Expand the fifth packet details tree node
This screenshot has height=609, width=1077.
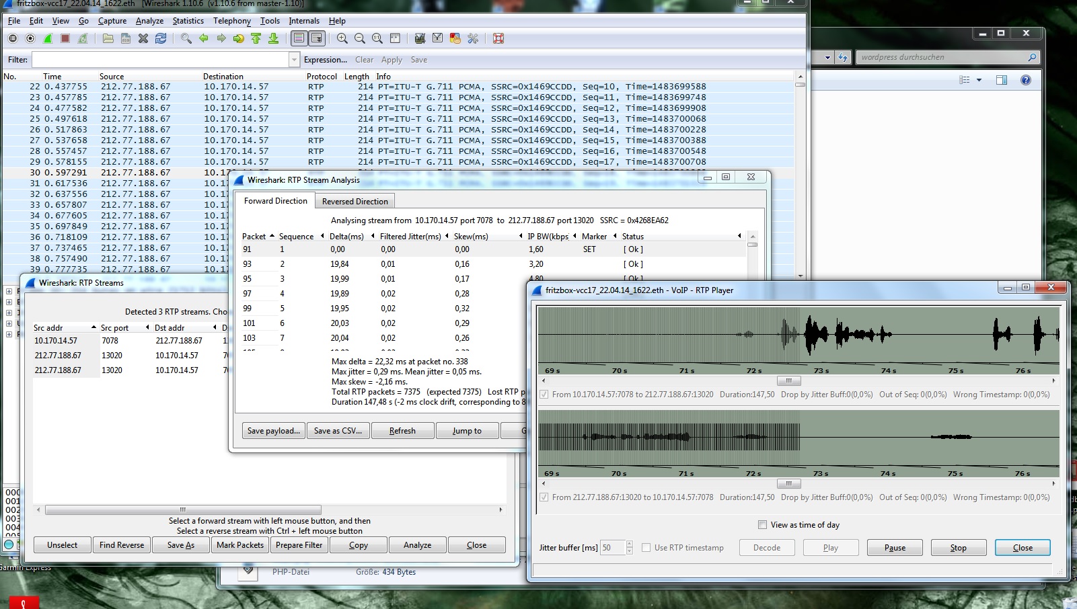click(9, 334)
